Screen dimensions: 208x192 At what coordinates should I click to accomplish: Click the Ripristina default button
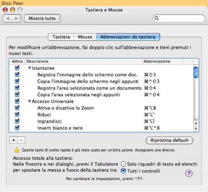click(170, 140)
